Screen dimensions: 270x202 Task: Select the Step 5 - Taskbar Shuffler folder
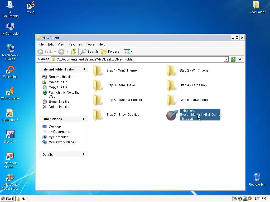[118, 100]
